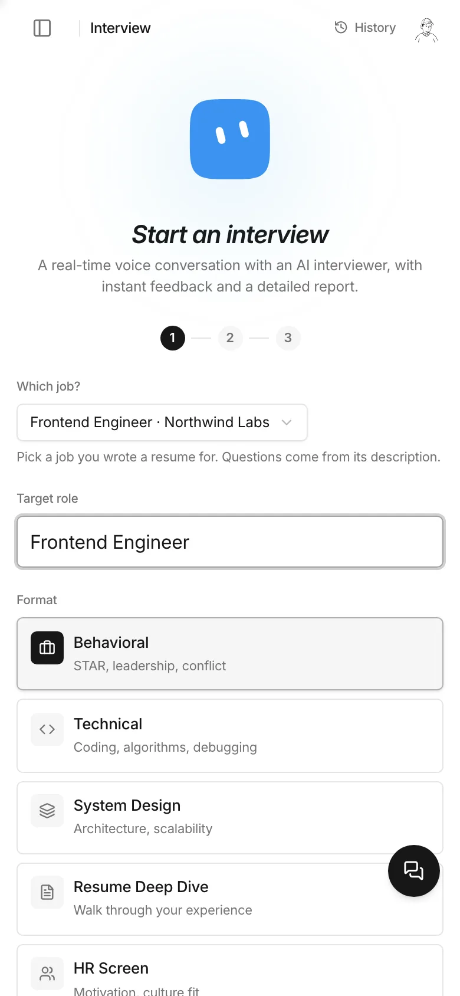
Task: Open the floating chat bubble button
Action: pyautogui.click(x=414, y=871)
